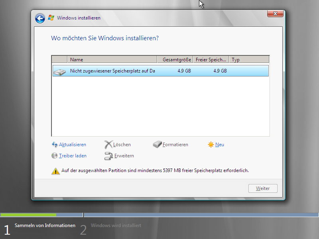Click the Formatieren drive icon
The image size is (319, 239).
click(x=157, y=144)
